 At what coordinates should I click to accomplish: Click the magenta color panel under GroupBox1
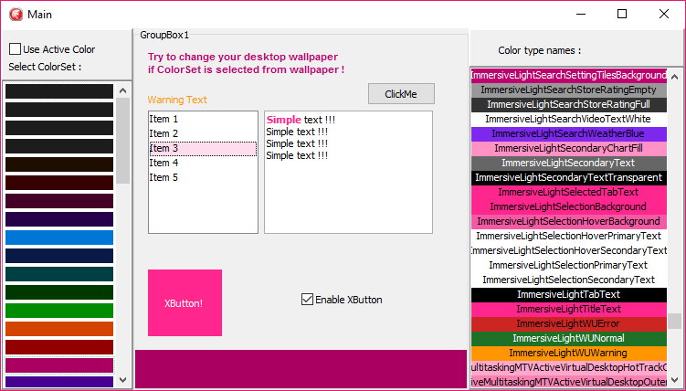point(301,369)
